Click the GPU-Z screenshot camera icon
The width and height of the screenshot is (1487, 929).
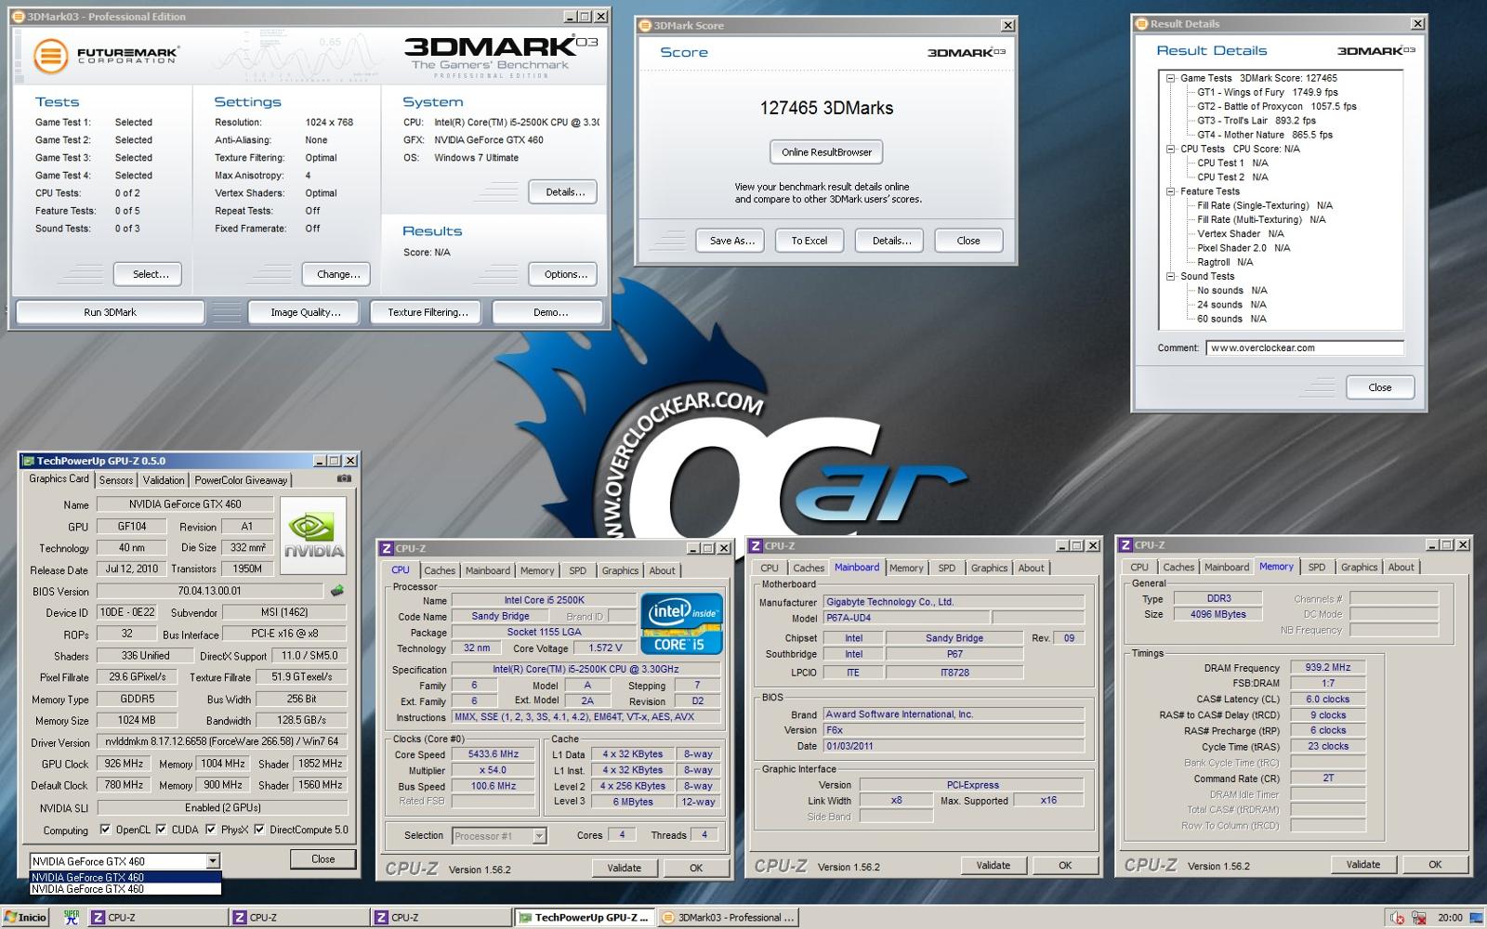tap(344, 478)
